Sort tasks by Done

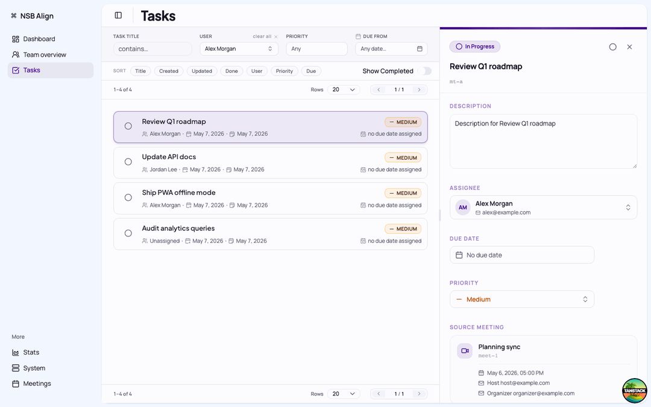coord(231,71)
